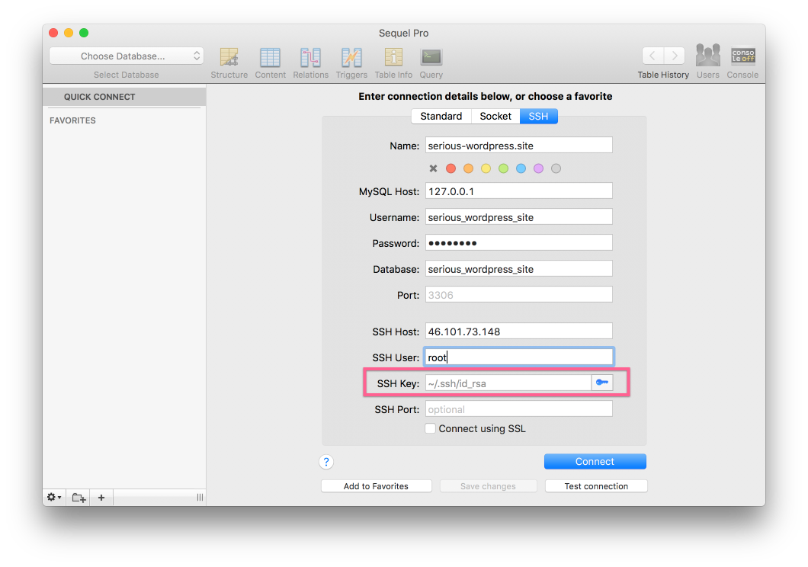Click the Name input field
The height and width of the screenshot is (567, 808).
point(519,146)
